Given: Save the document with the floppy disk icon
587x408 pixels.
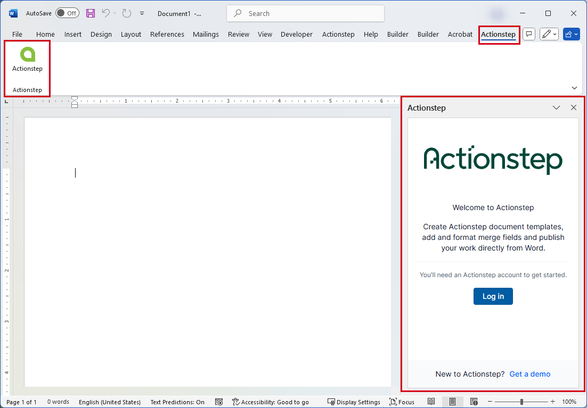Looking at the screenshot, I should (91, 13).
